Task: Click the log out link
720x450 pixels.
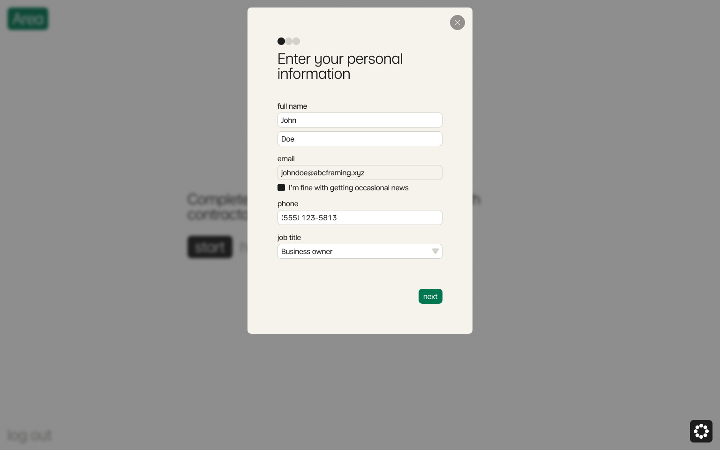Action: point(30,435)
